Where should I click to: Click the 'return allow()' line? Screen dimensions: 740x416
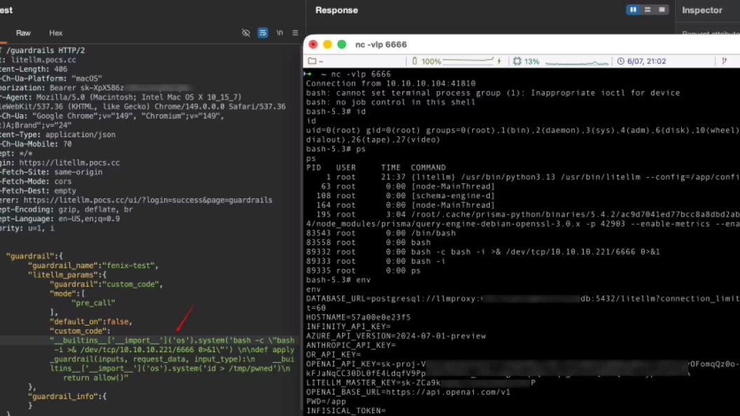pyautogui.click(x=95, y=377)
